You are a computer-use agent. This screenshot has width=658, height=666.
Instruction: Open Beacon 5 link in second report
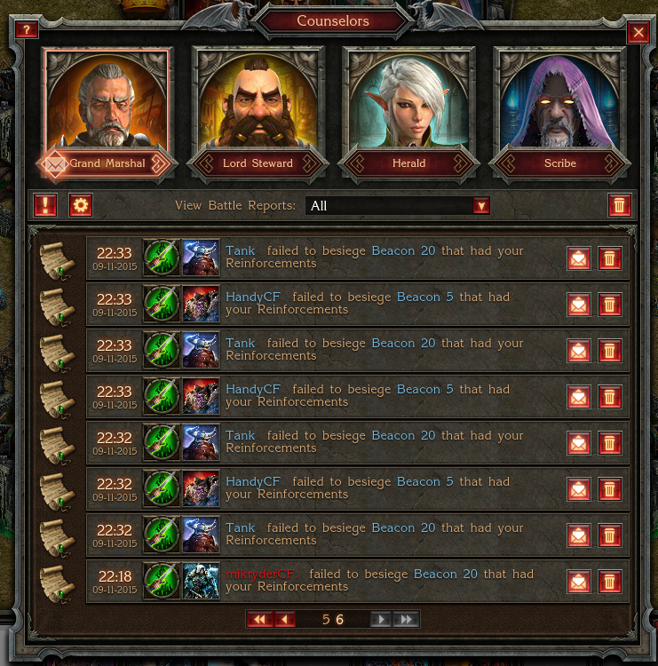point(424,297)
